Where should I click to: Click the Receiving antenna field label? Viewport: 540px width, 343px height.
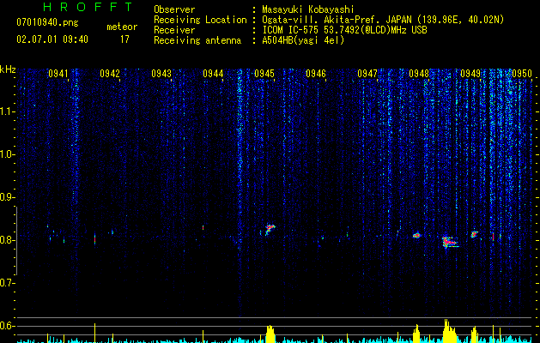[197, 40]
